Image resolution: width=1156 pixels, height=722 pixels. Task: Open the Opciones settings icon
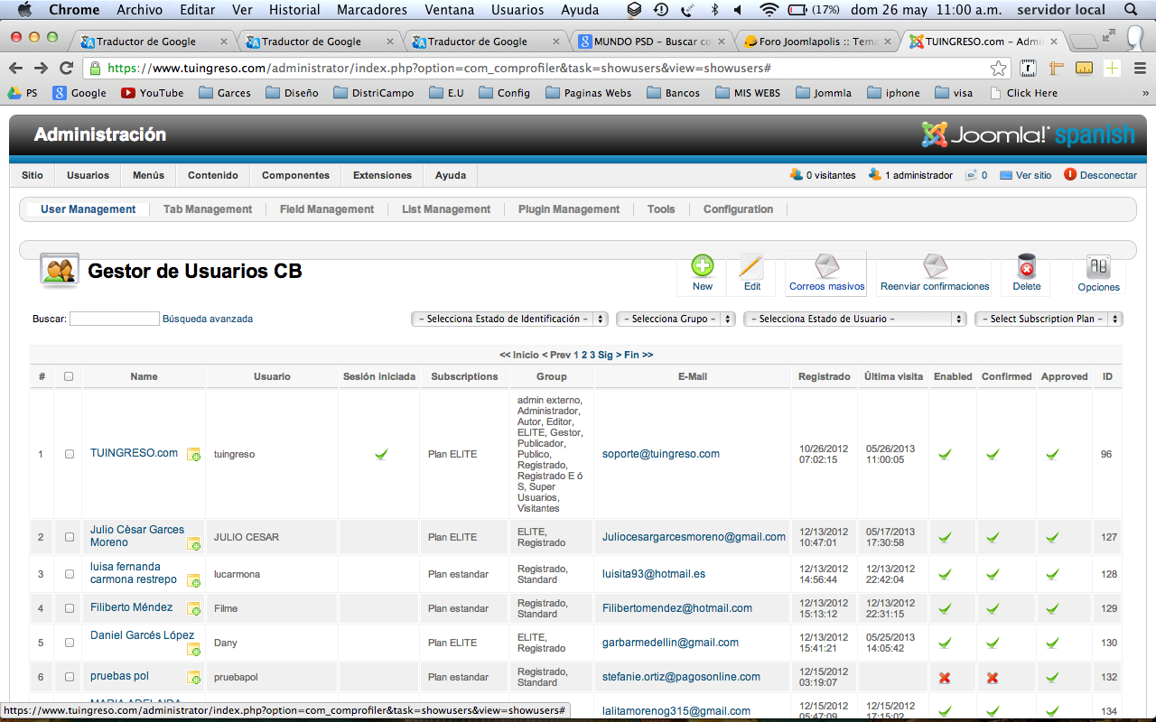(1098, 266)
